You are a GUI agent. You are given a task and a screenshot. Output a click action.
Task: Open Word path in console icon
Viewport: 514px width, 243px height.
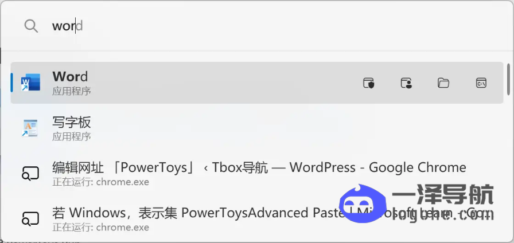click(x=481, y=83)
